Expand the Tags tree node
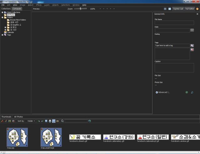Viewport: 200px width, 154px height. click(x=2, y=35)
